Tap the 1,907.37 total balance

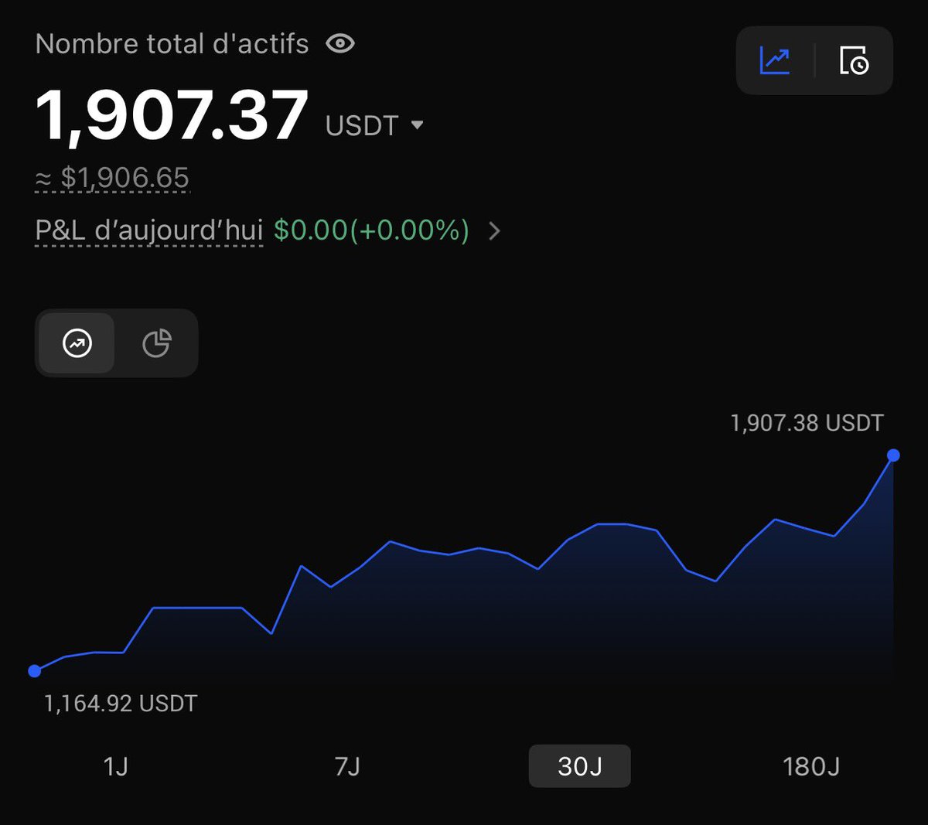(x=172, y=116)
